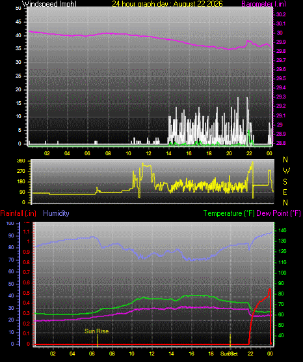Click the 270 label on direction axis

coord(21,172)
